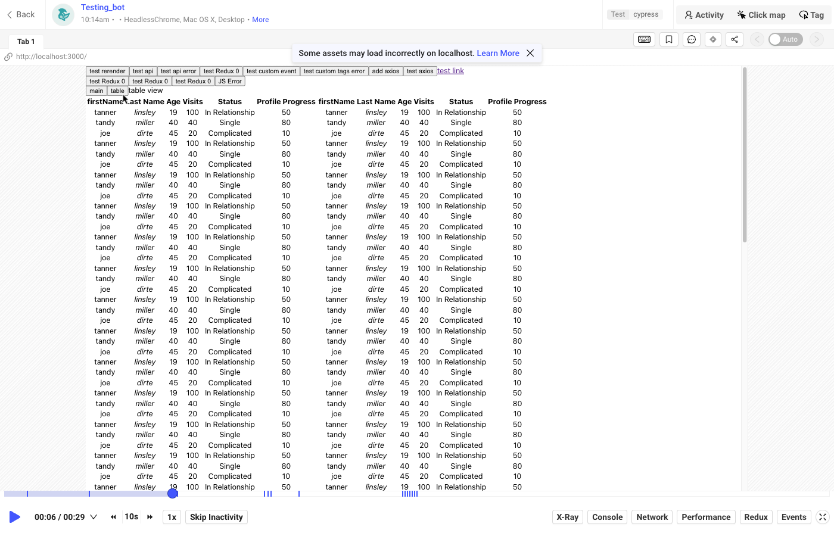
Task: Click the diamond issue icon in the toolbar
Action: coord(713,39)
